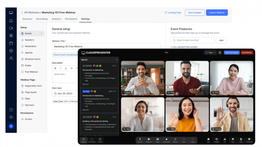Click the Search team member field
The image size is (262, 147).
coord(193,40)
